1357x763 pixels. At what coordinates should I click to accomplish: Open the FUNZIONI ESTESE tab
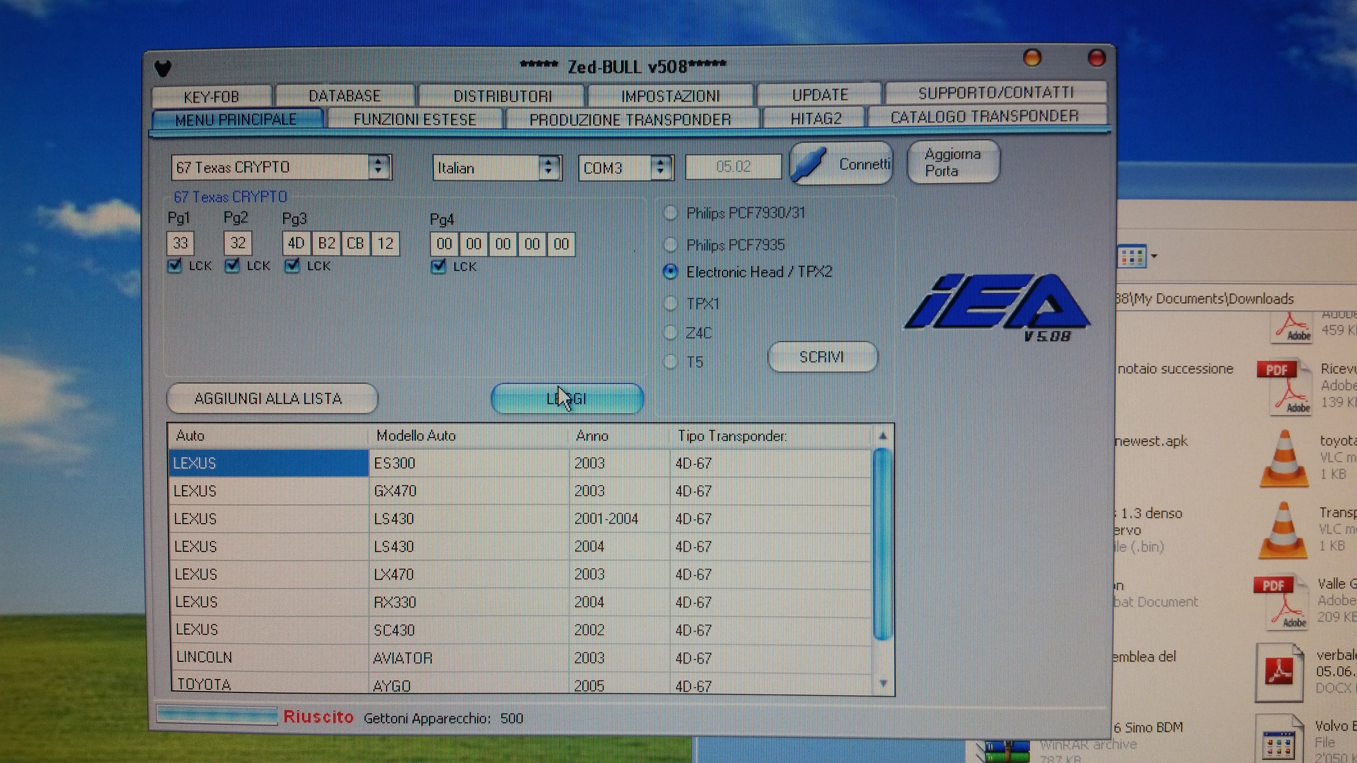click(415, 119)
